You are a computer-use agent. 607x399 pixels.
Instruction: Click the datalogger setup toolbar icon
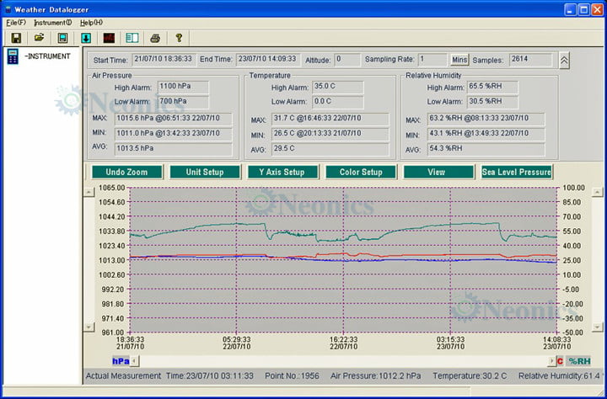[x=62, y=38]
